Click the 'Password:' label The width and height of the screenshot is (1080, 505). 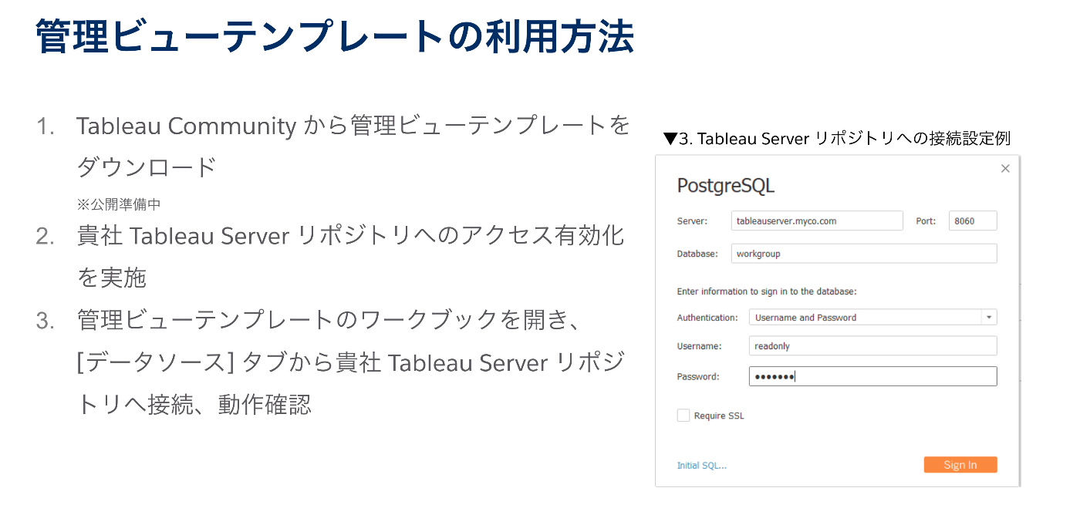(x=697, y=377)
